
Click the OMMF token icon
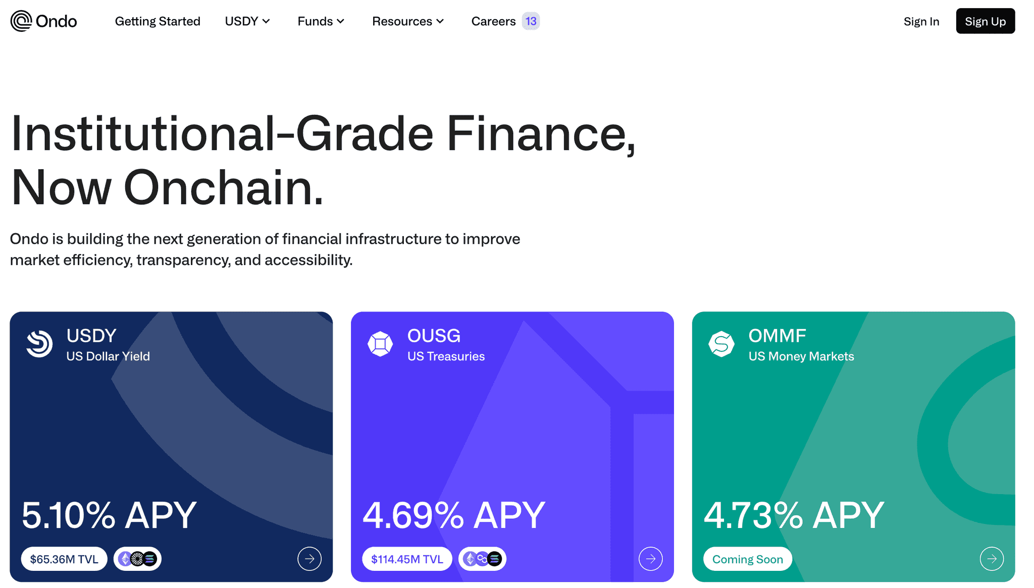(x=721, y=344)
